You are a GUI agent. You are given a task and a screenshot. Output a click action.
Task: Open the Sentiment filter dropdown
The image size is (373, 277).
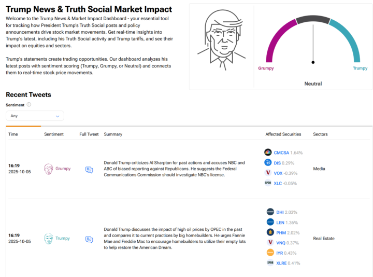35,116
